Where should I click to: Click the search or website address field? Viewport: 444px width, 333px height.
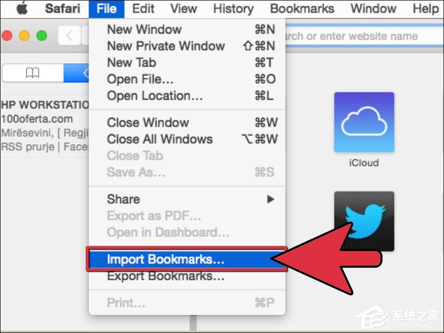[x=364, y=36]
